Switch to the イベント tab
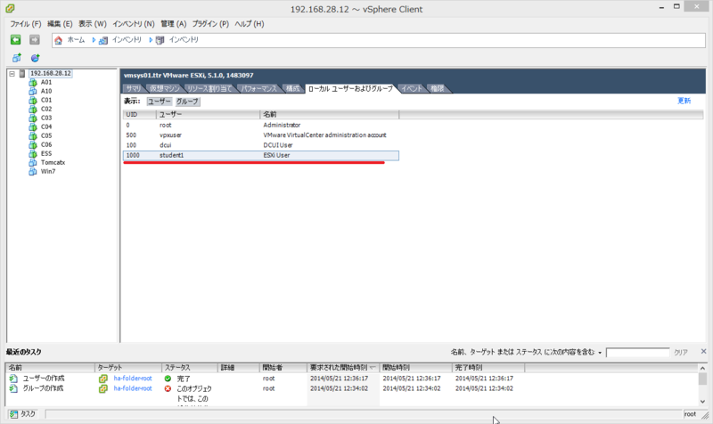The height and width of the screenshot is (424, 713). click(412, 88)
